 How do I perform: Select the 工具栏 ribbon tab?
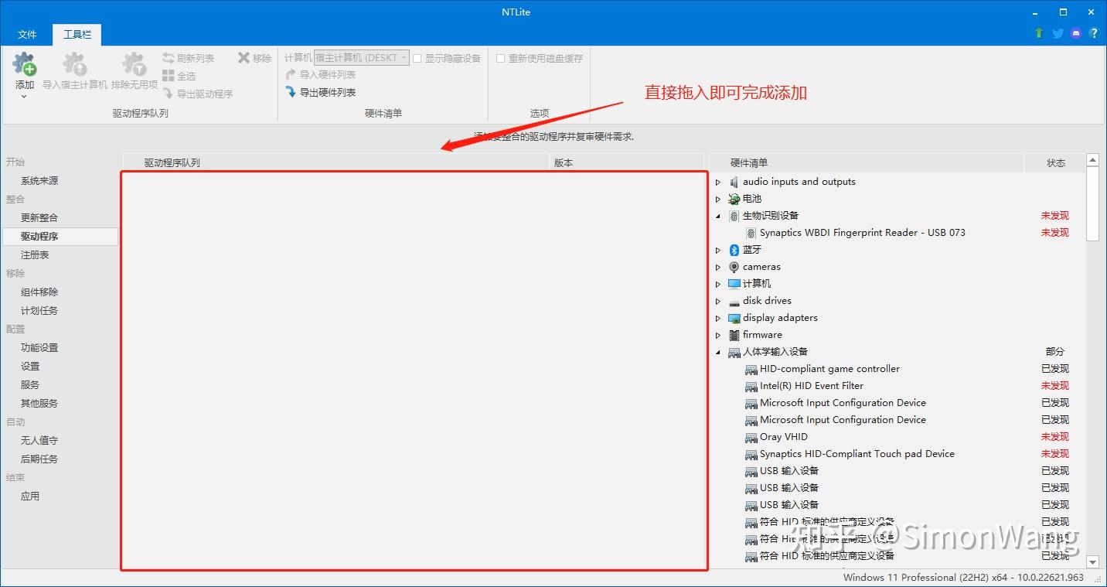point(76,34)
